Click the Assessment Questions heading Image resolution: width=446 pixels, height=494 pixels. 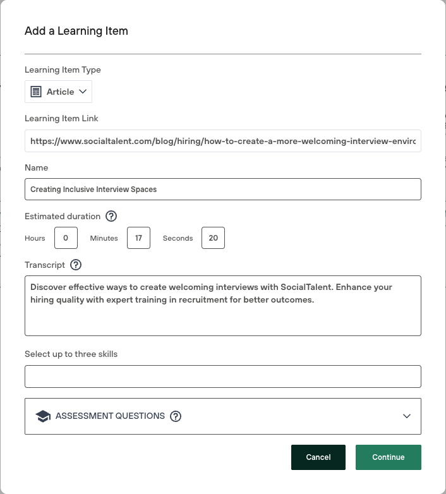click(110, 416)
